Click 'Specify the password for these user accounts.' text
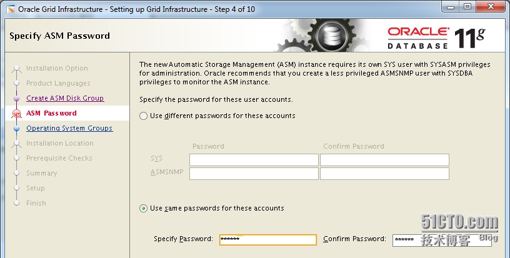This screenshot has height=258, width=510. [x=216, y=99]
